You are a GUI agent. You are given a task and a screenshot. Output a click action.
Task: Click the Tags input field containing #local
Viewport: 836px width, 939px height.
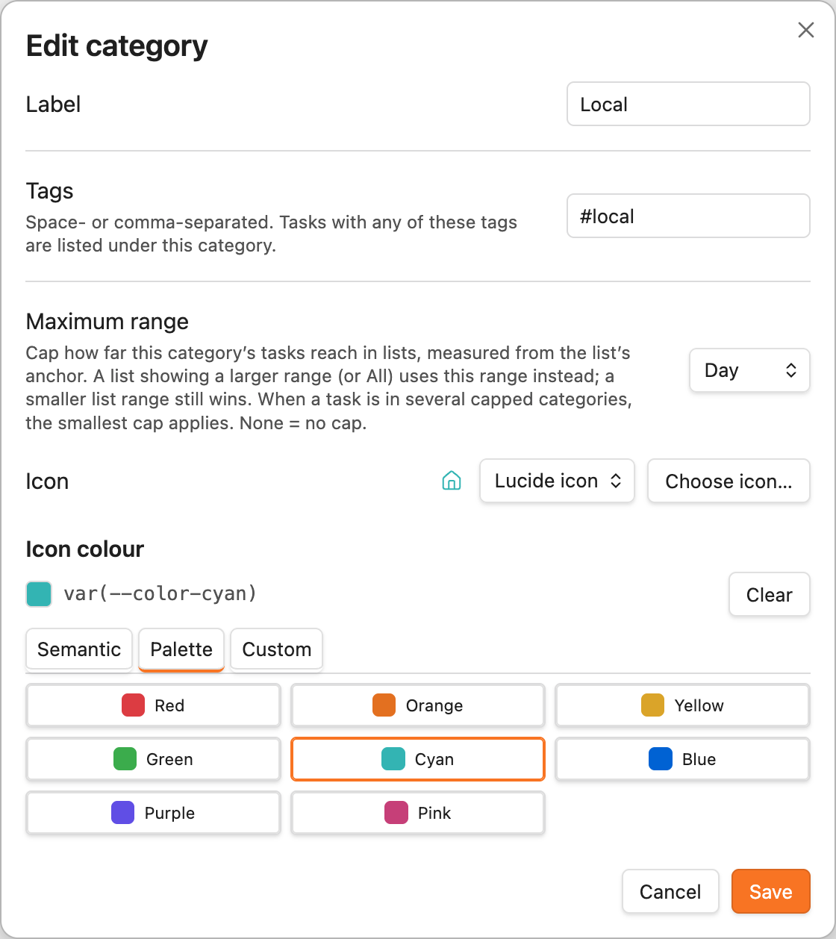click(x=688, y=216)
